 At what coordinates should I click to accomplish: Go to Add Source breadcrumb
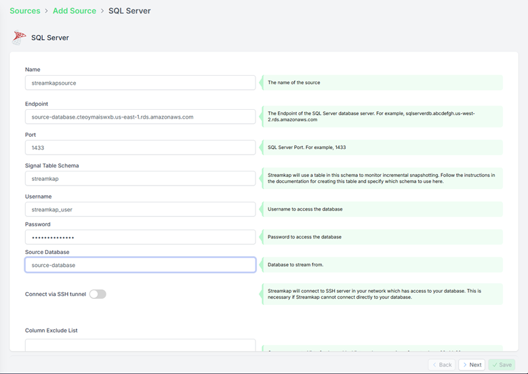(x=75, y=11)
